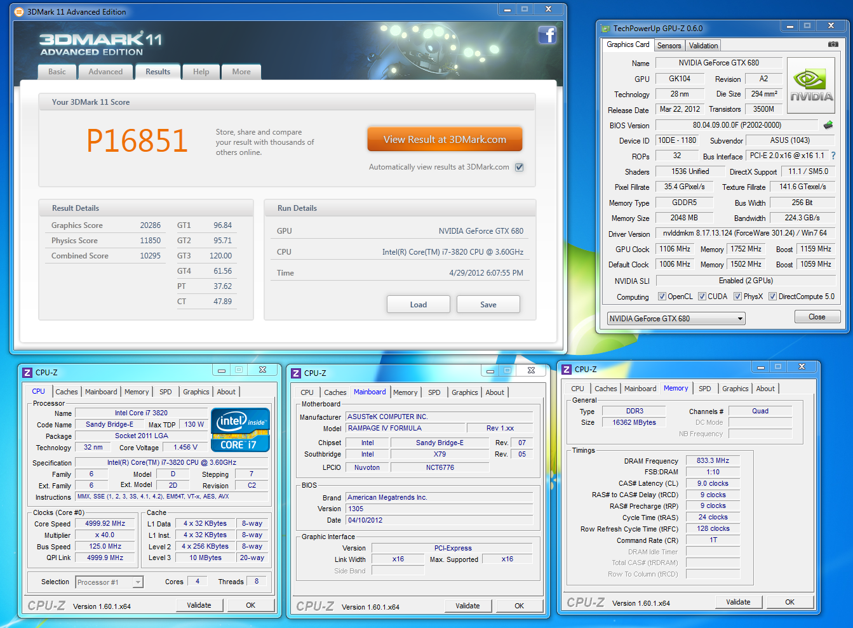The width and height of the screenshot is (853, 628).
Task: Click the Facebook icon in 3DMark 11
Action: tap(547, 35)
